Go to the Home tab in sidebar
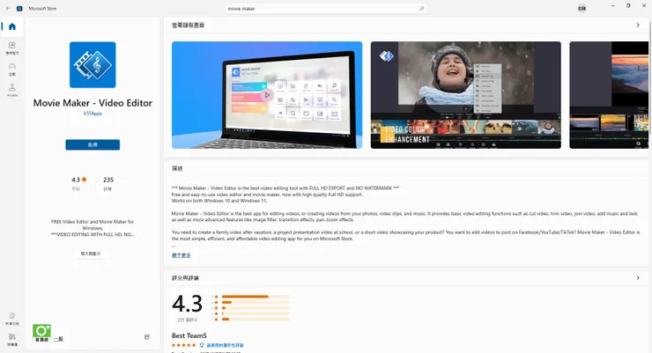The width and height of the screenshot is (652, 353). tap(12, 26)
